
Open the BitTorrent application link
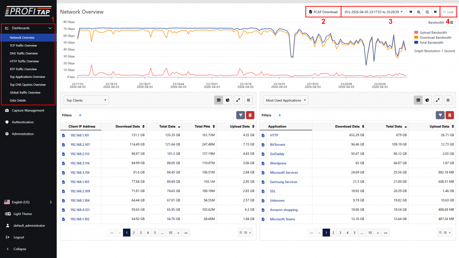click(277, 145)
